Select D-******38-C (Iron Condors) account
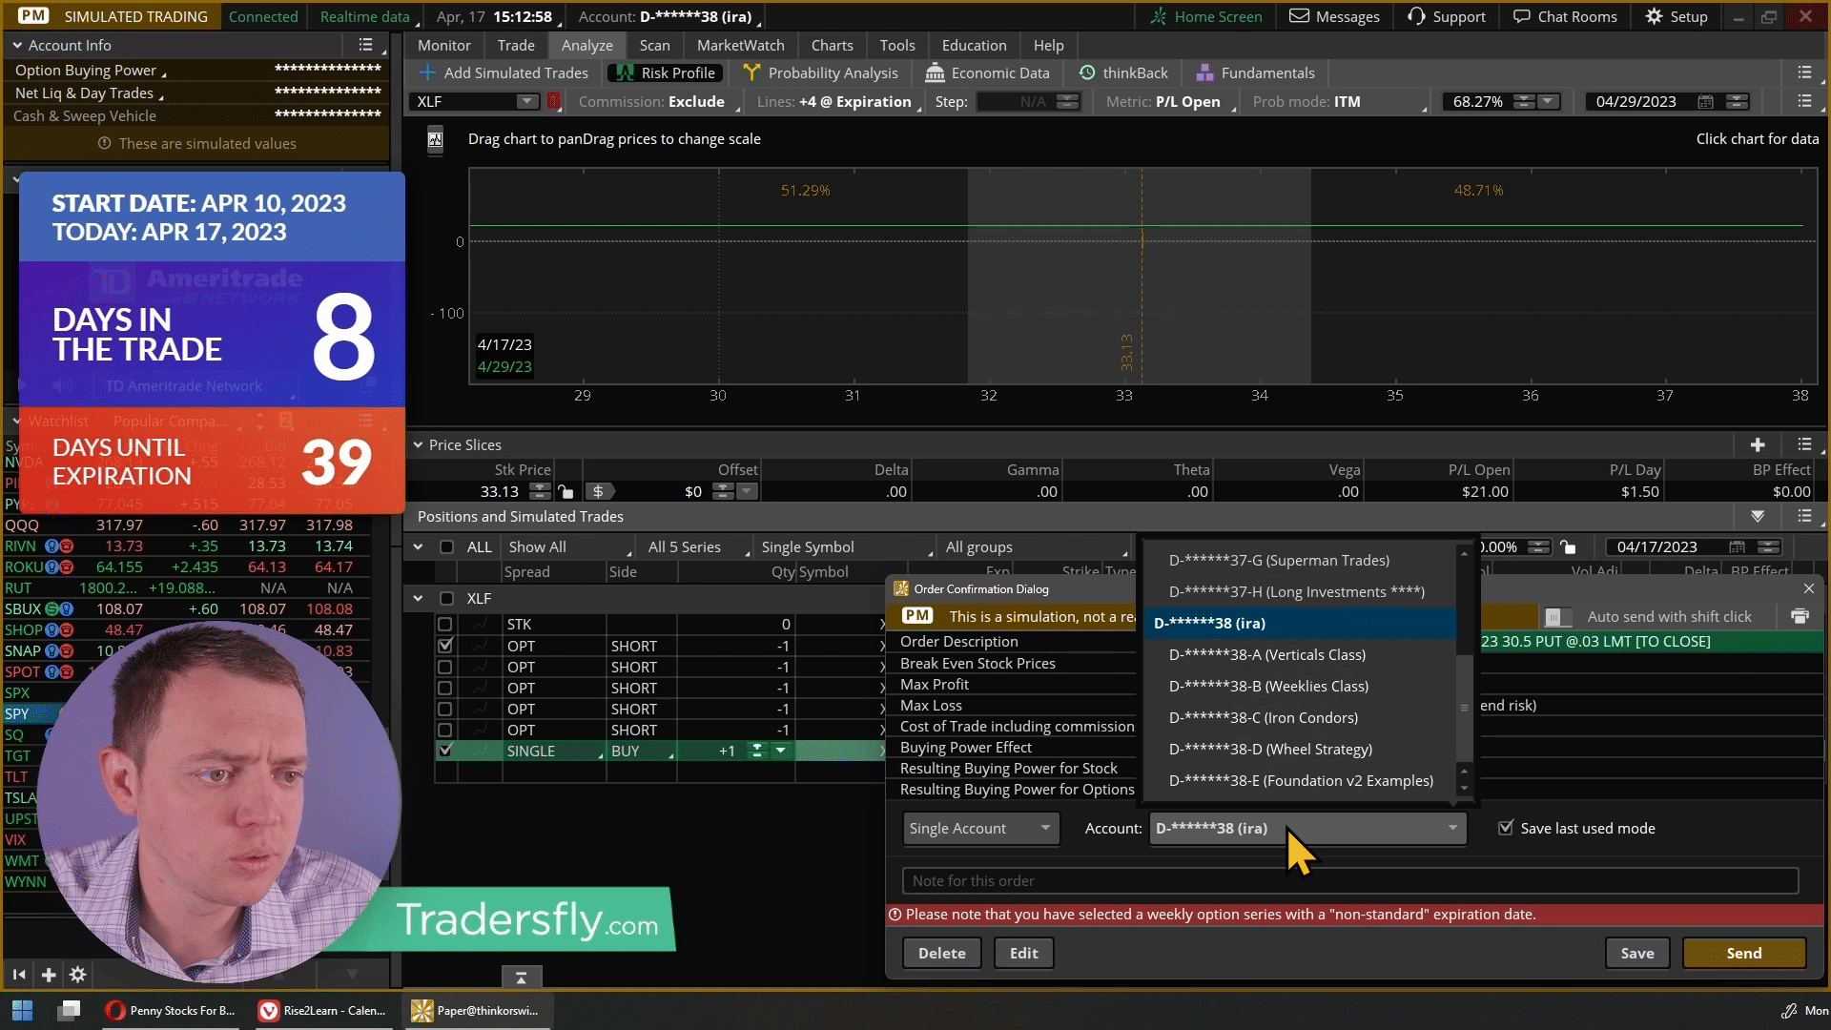The width and height of the screenshot is (1831, 1030). 1300,717
